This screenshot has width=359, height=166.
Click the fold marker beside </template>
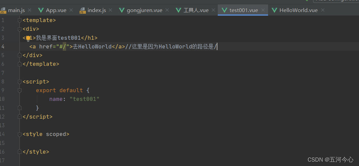[20, 64]
